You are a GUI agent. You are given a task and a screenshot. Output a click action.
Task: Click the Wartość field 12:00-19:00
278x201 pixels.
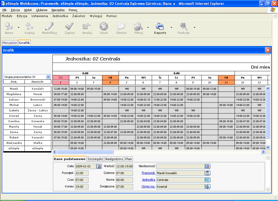124,166
